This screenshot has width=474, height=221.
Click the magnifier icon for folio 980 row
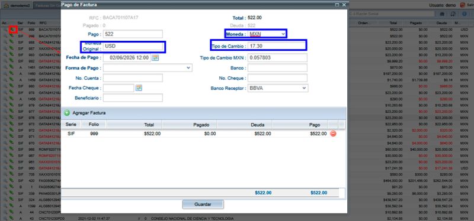[5, 86]
